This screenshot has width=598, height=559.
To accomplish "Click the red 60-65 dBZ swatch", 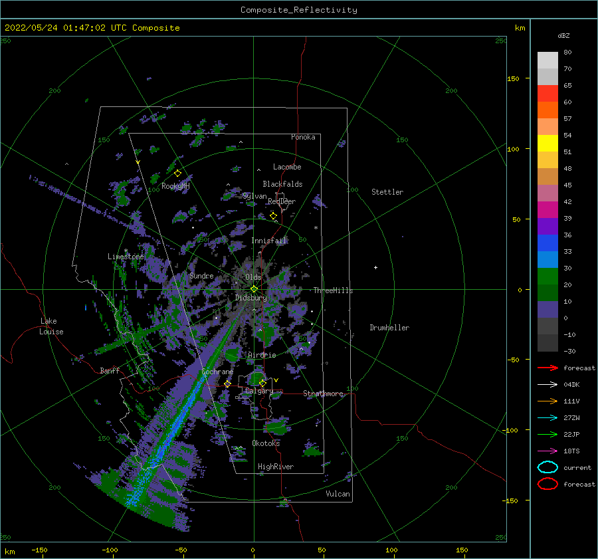I will point(548,94).
